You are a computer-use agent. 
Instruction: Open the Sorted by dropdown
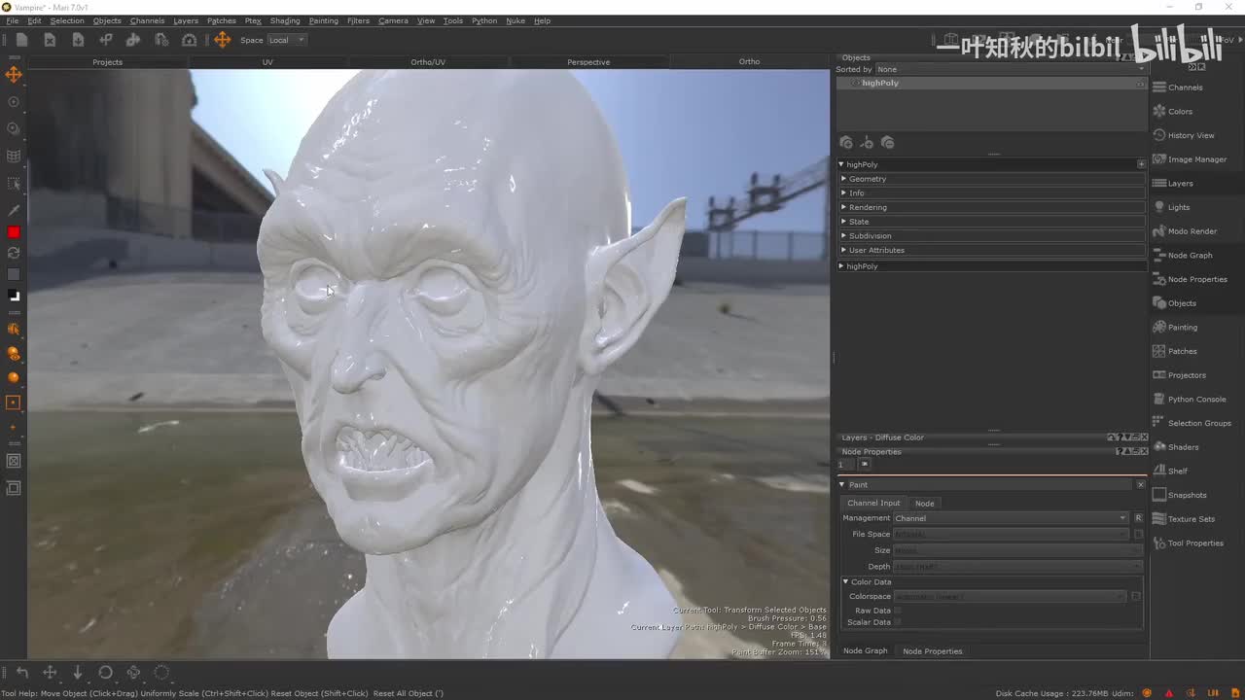1010,69
